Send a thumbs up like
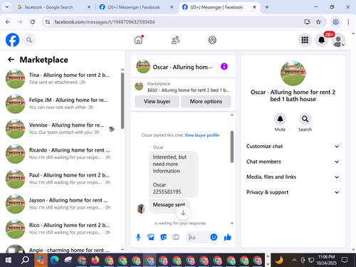The height and width of the screenshot is (267, 356). tap(227, 237)
